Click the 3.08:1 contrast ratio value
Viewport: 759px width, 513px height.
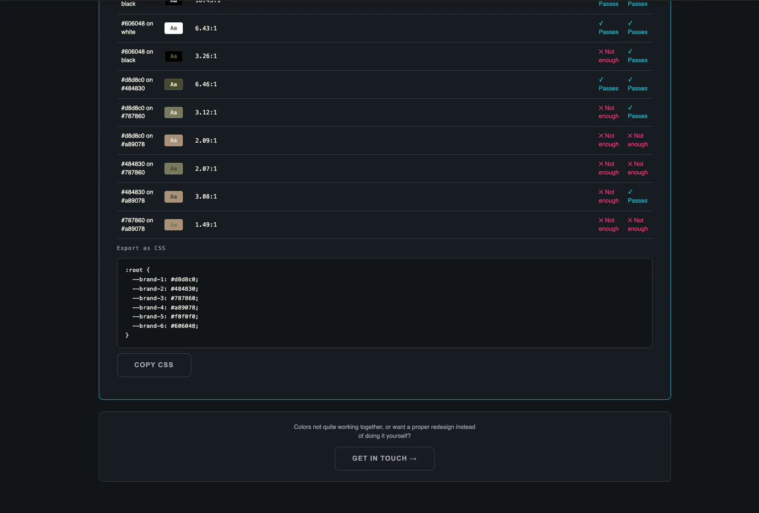tap(206, 197)
